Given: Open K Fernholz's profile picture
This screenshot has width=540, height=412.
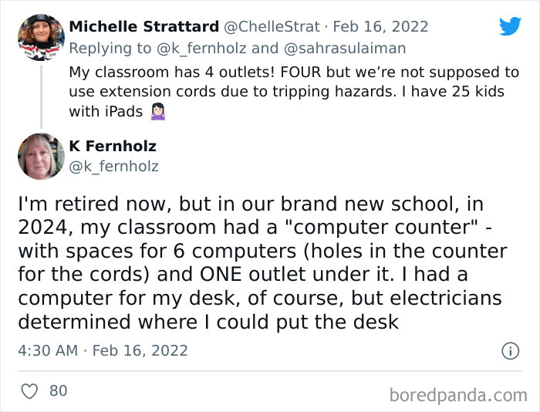Looking at the screenshot, I should pos(41,156).
